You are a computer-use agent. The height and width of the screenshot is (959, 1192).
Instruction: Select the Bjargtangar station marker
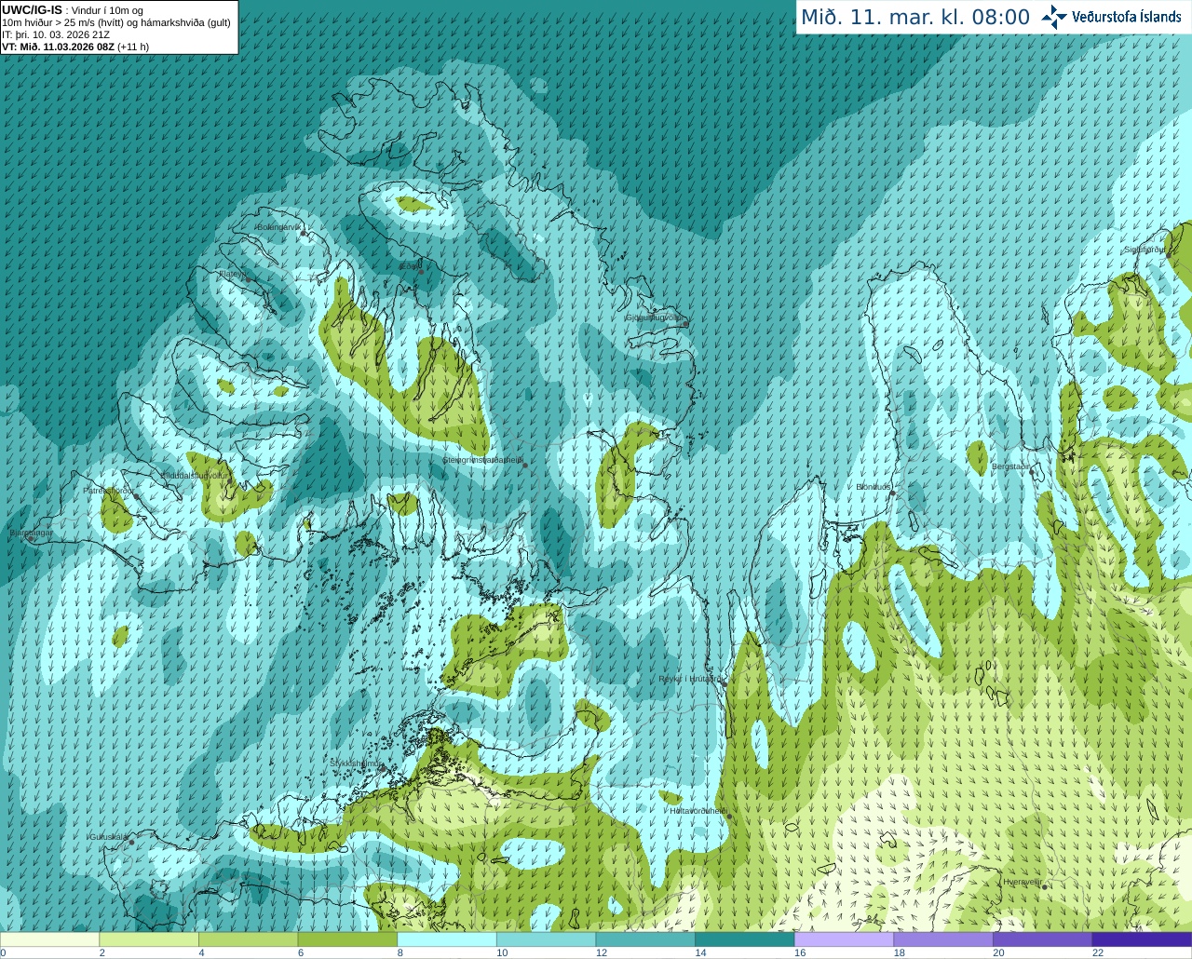pyautogui.click(x=31, y=539)
